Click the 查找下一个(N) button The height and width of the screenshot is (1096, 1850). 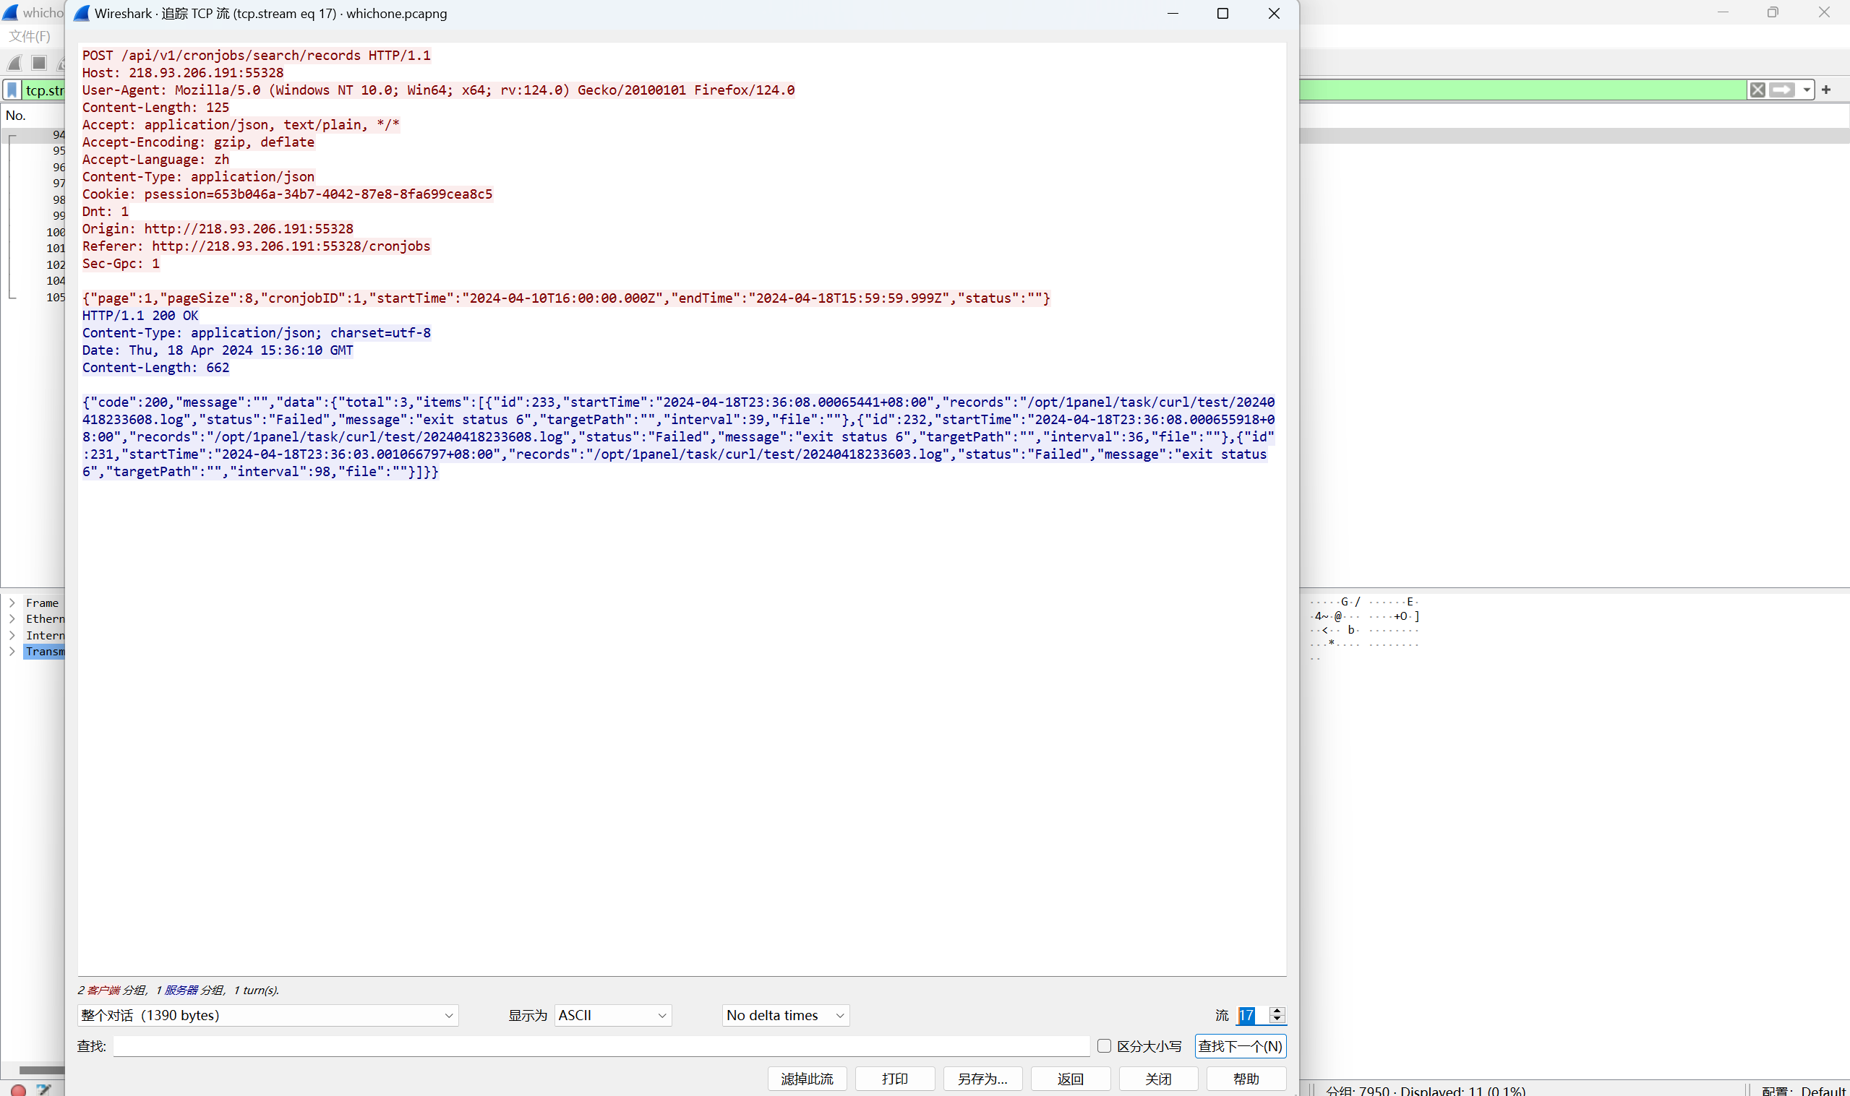tap(1240, 1047)
